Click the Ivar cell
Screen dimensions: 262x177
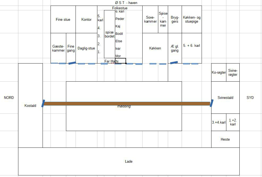(118, 49)
